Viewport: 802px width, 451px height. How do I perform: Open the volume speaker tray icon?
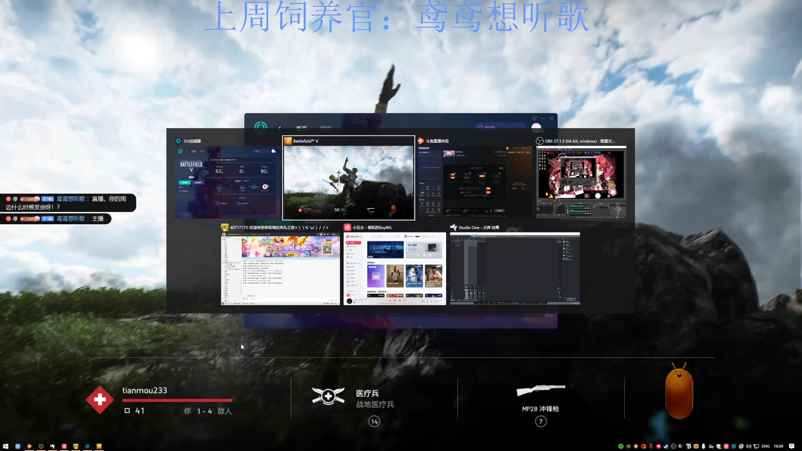click(x=749, y=446)
